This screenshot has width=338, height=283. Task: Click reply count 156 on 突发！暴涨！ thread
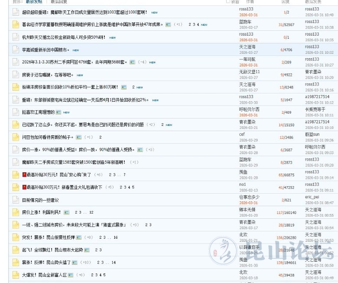click(279, 237)
